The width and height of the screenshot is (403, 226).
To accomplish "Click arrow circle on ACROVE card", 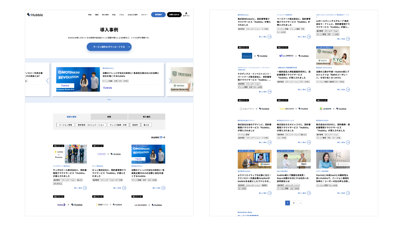I will point(348,142).
